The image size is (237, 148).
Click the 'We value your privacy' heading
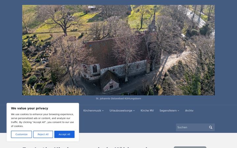click(30, 108)
